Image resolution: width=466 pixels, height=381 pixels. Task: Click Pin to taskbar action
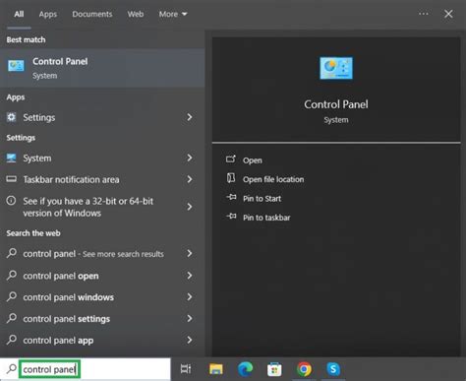[266, 218]
